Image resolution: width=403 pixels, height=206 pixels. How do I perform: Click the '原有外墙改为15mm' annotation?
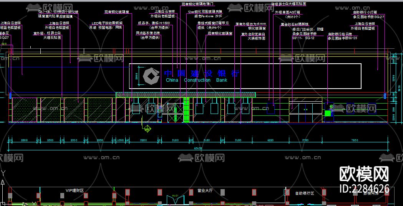[251, 24]
